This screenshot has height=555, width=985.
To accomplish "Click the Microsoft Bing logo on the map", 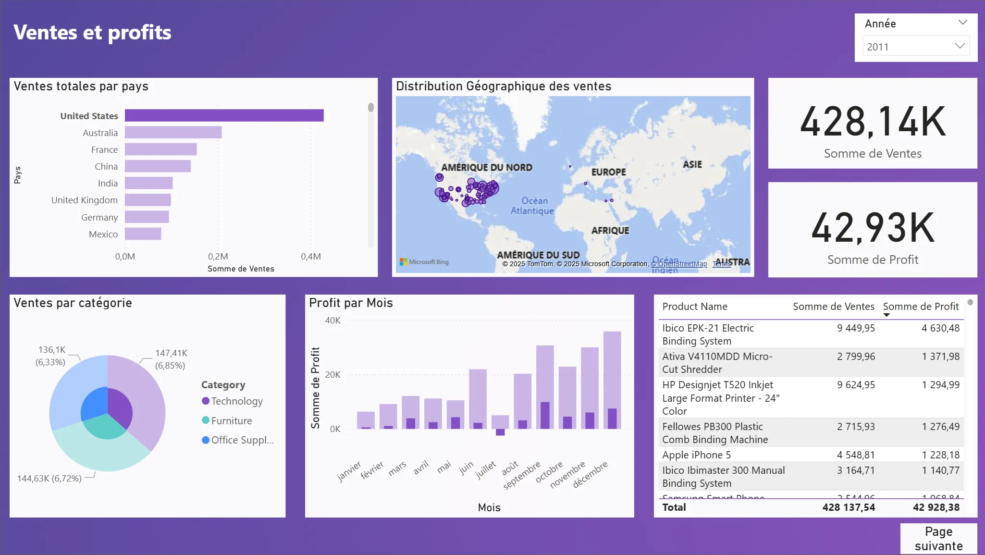I will point(424,262).
